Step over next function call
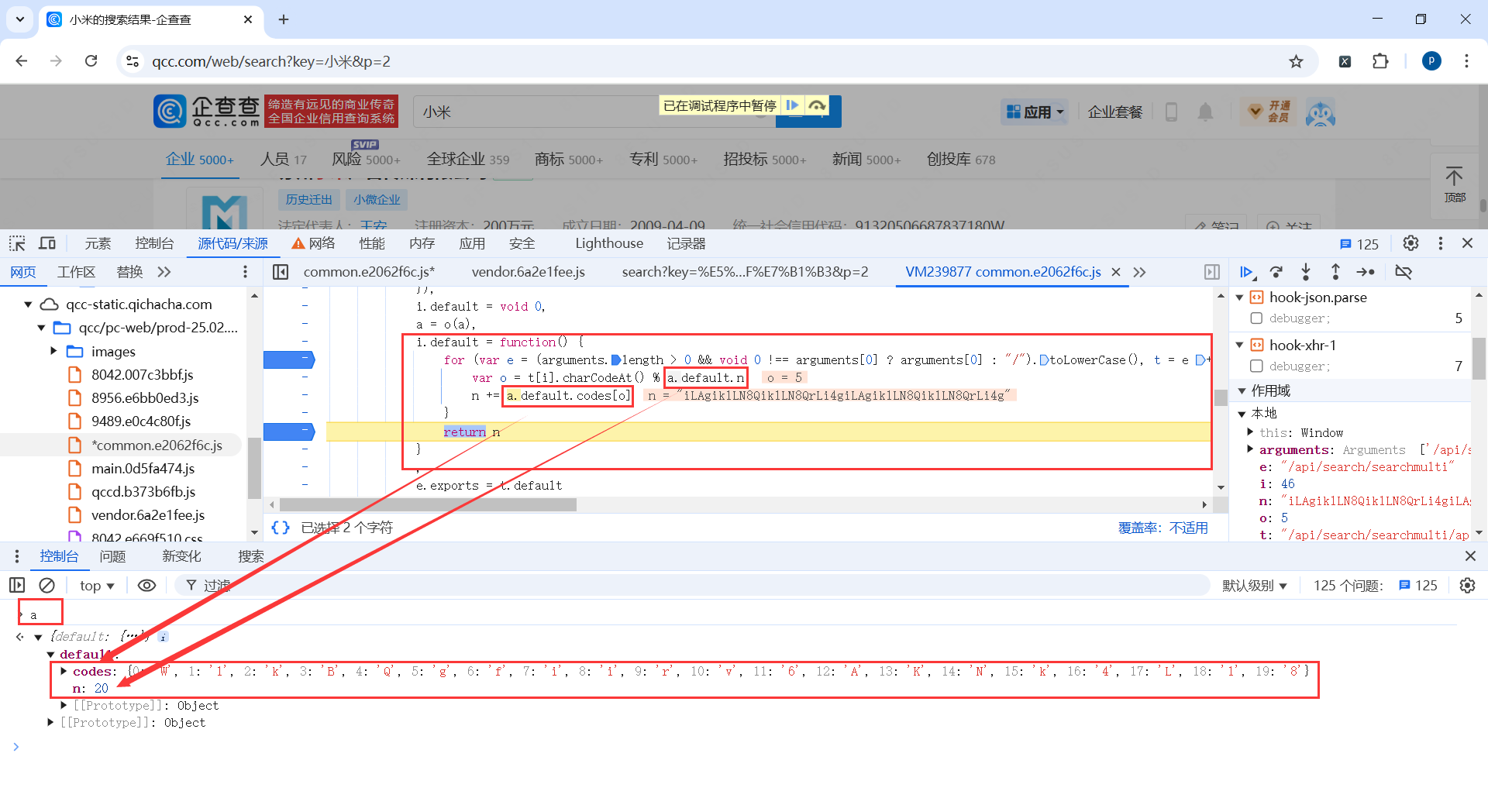 [1276, 272]
